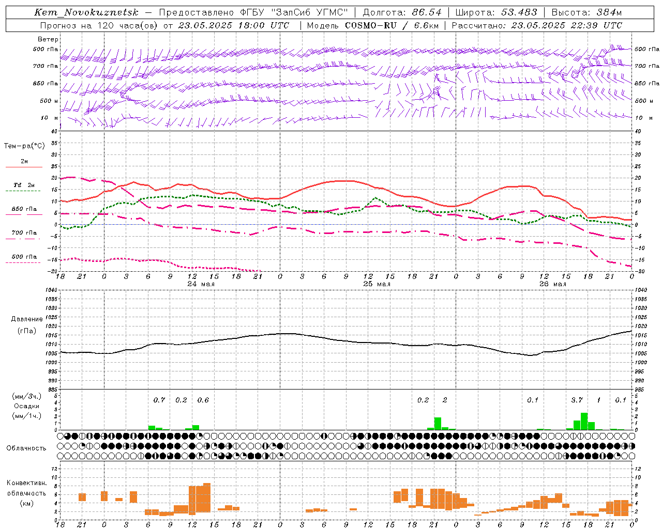Select the 0.2 total between 0.7 and 0.6
Image resolution: width=662 pixels, height=529 pixels.
(181, 400)
